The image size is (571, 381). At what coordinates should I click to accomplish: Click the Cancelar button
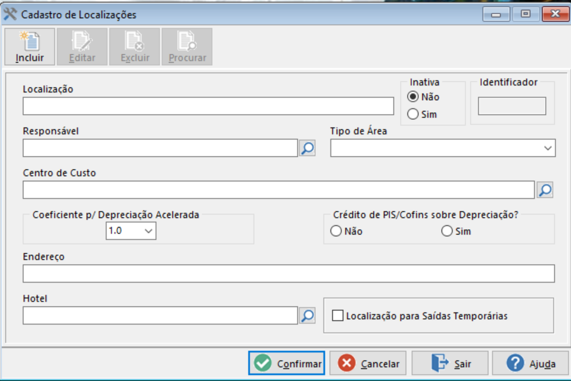tap(368, 363)
